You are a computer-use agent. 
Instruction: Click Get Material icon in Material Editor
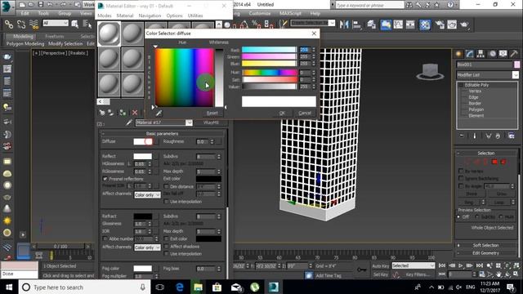coord(102,113)
